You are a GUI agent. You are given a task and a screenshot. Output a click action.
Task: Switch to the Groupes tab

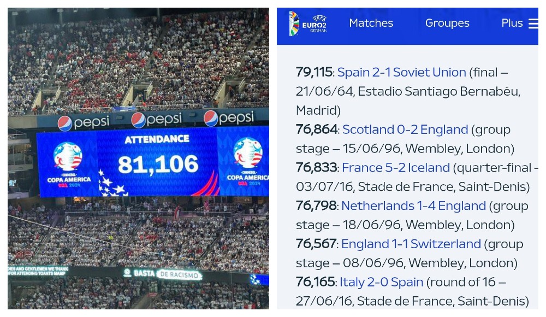(447, 23)
